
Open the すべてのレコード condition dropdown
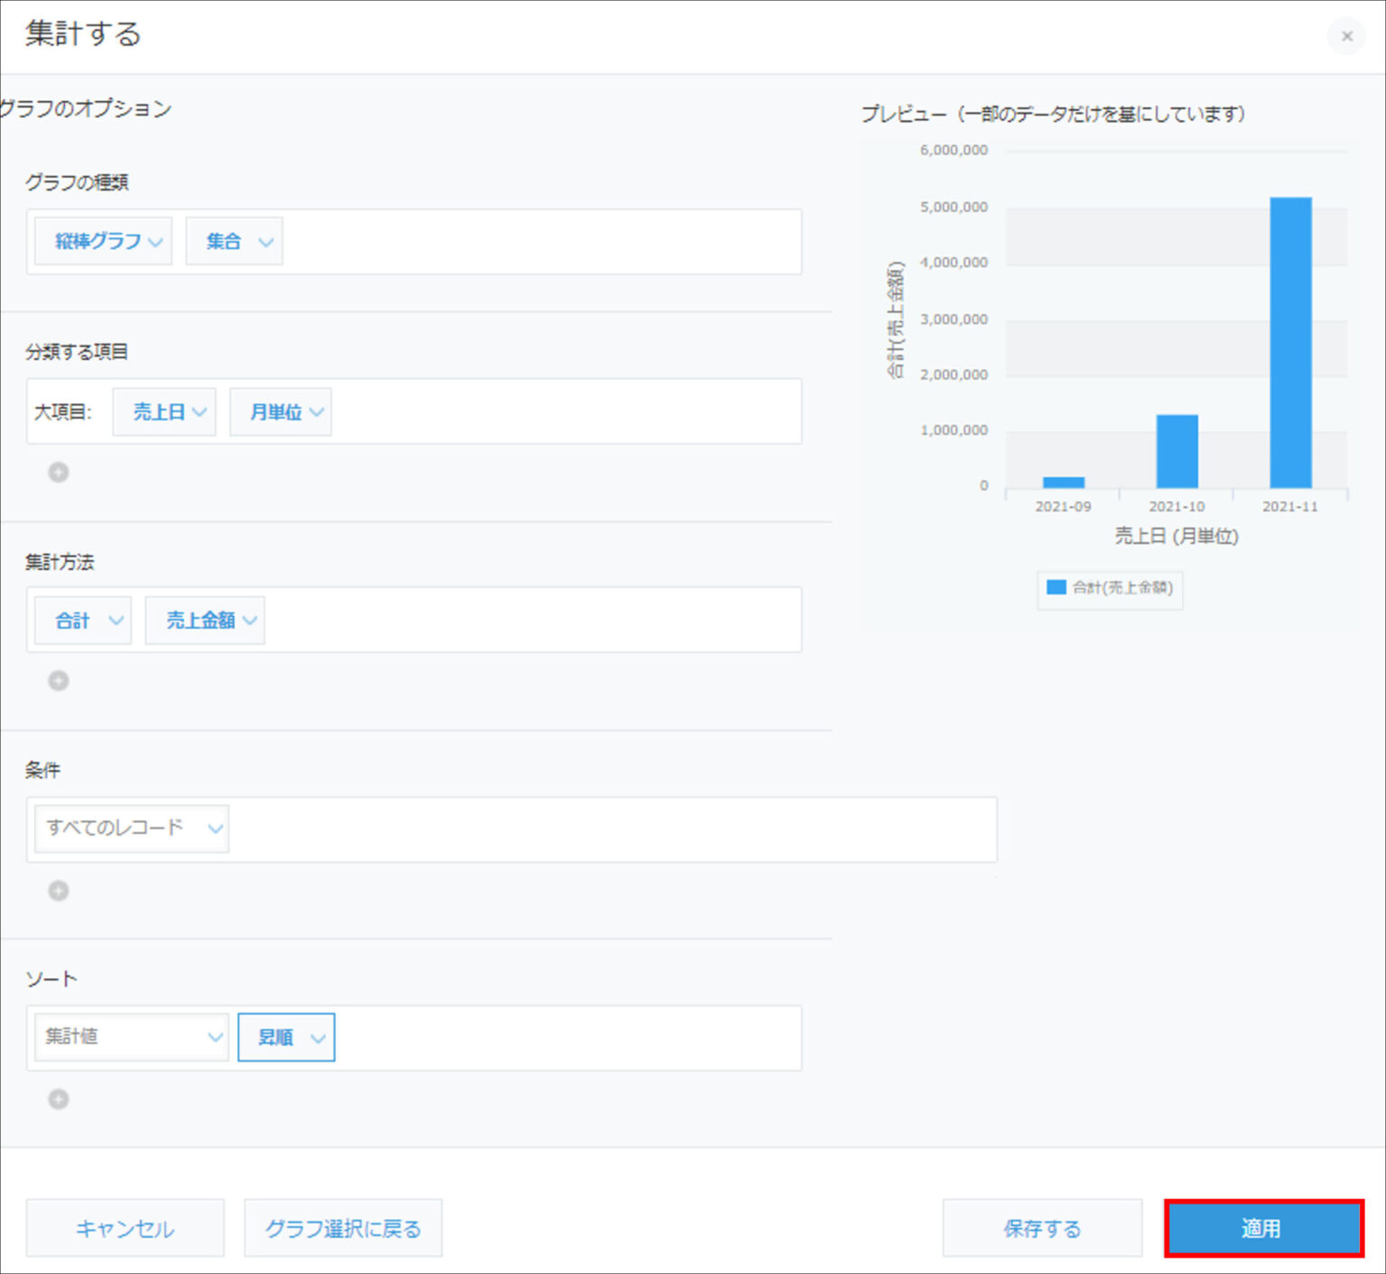pos(132,828)
